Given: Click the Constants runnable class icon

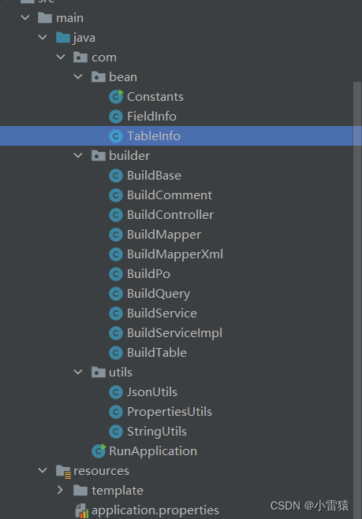Looking at the screenshot, I should click(x=116, y=97).
